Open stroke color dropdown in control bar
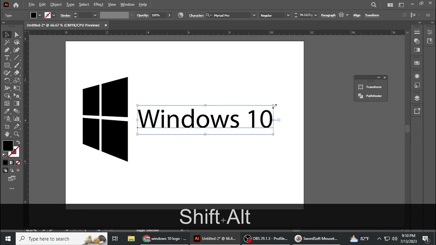The width and height of the screenshot is (436, 245). click(53, 15)
